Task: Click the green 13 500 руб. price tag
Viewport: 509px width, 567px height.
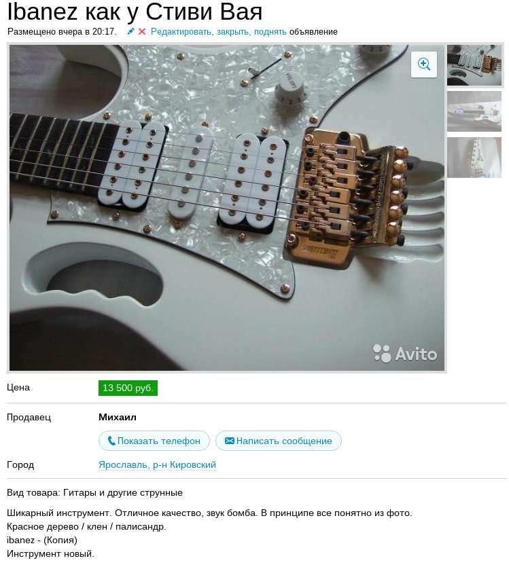Action: (128, 388)
